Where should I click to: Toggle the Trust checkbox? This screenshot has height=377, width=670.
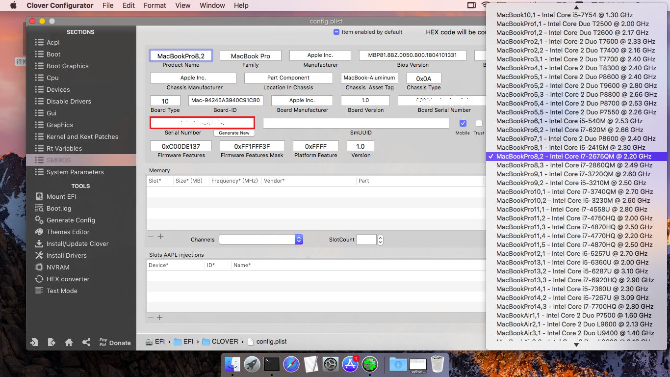click(x=479, y=123)
